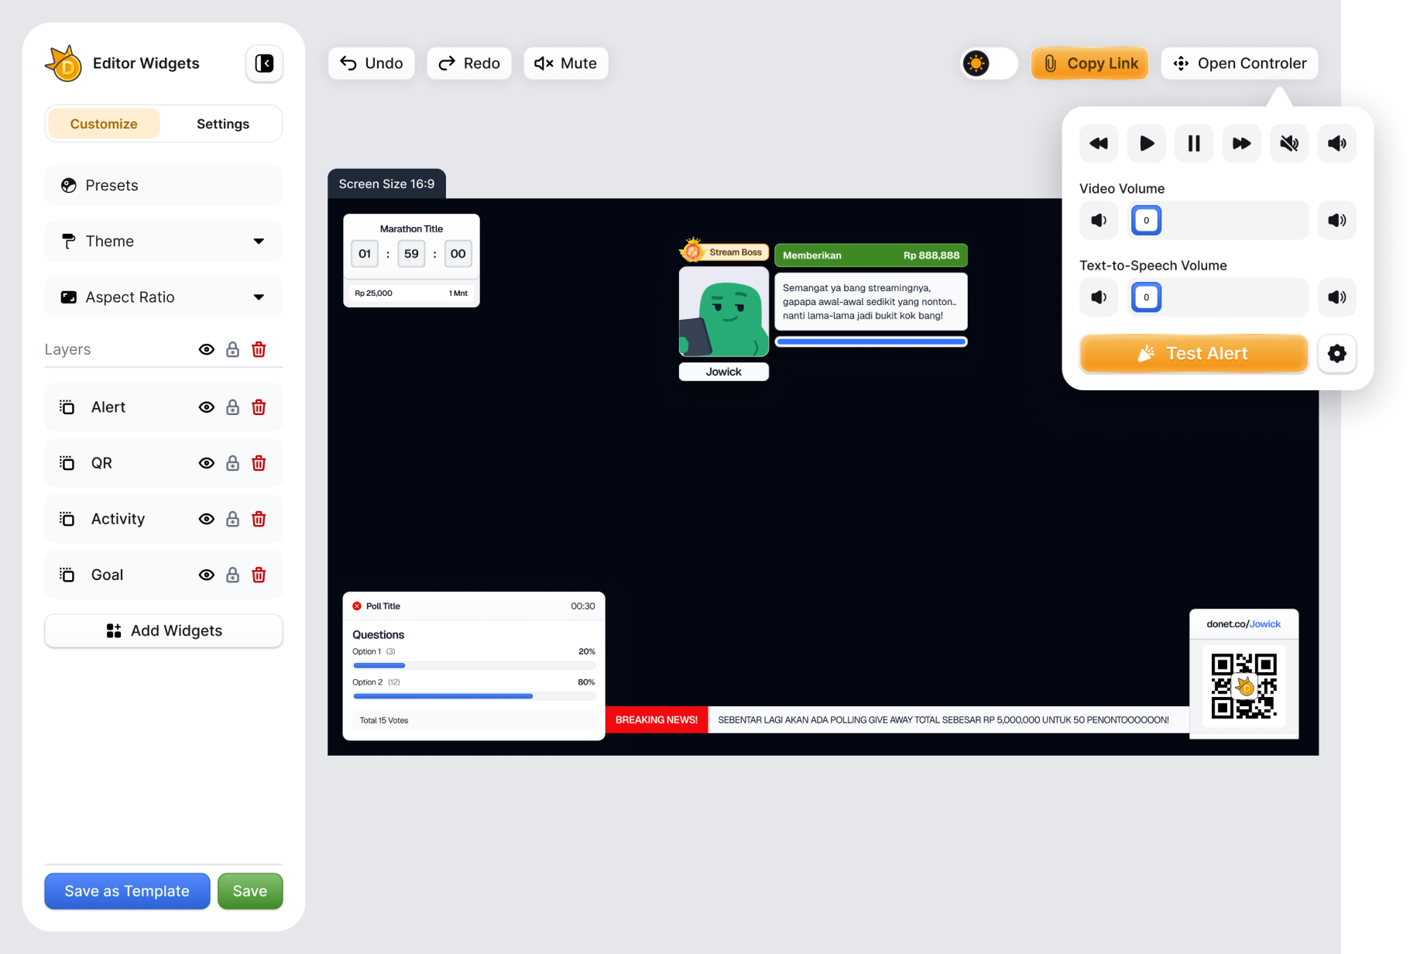1417x954 pixels.
Task: Click the Save as Template button
Action: (127, 891)
